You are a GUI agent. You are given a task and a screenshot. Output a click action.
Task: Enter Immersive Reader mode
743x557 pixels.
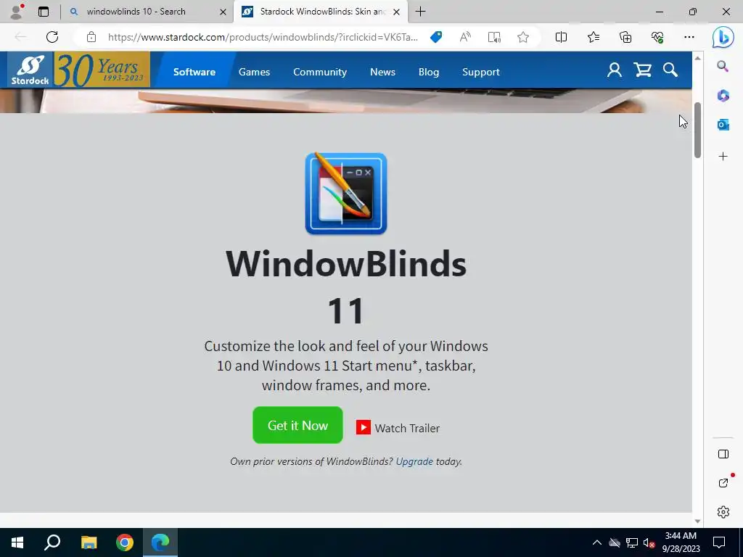click(494, 37)
